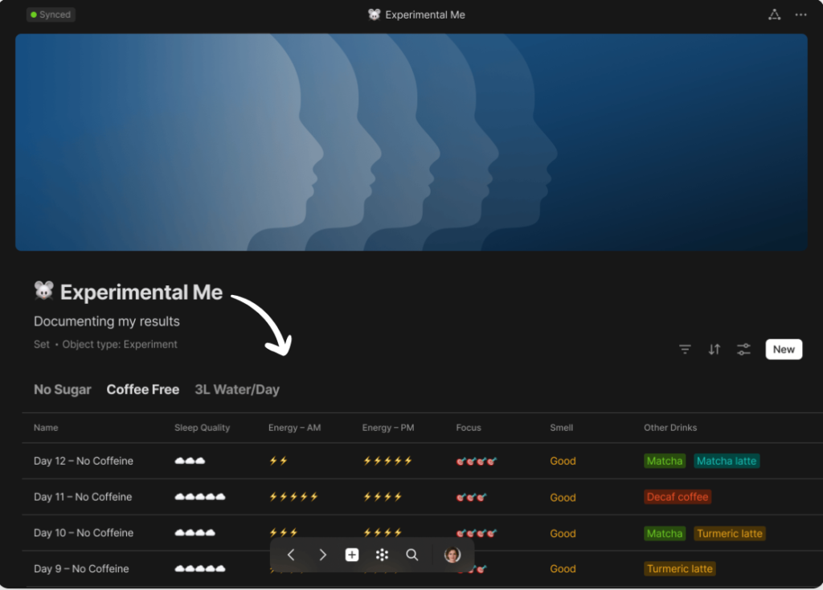823x590 pixels.
Task: Open the graph dots icon in navigation bar
Action: 382,555
